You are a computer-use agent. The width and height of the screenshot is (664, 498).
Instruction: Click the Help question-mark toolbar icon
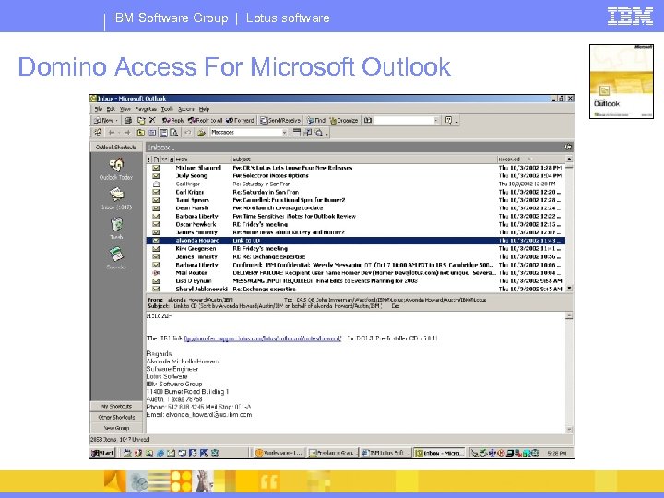pos(449,120)
